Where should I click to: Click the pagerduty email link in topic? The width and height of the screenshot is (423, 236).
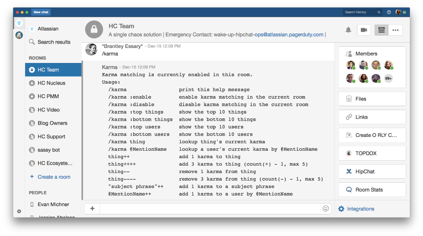tap(289, 35)
